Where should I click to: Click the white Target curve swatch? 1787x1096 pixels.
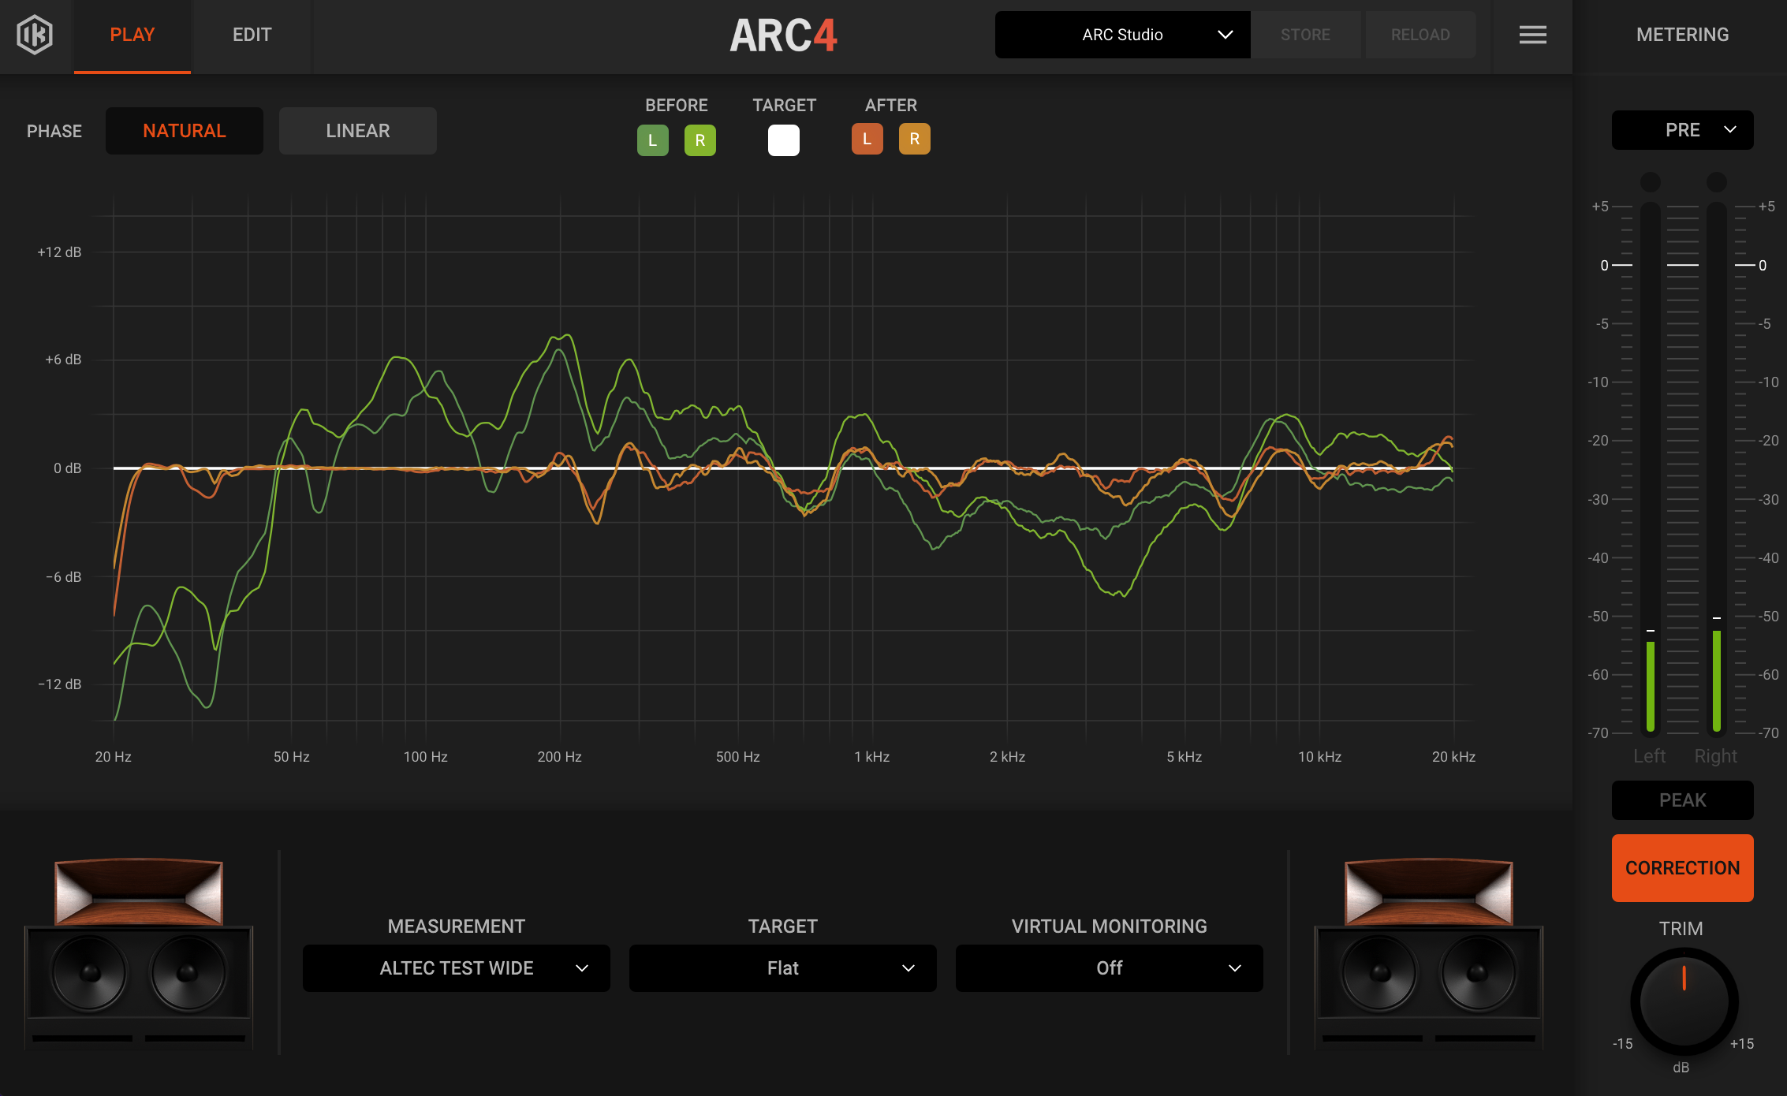coord(783,140)
